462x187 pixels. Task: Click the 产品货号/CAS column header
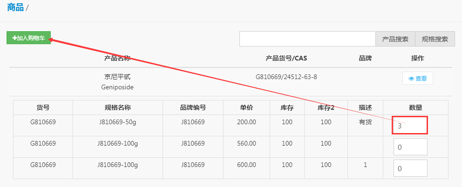[x=286, y=58]
